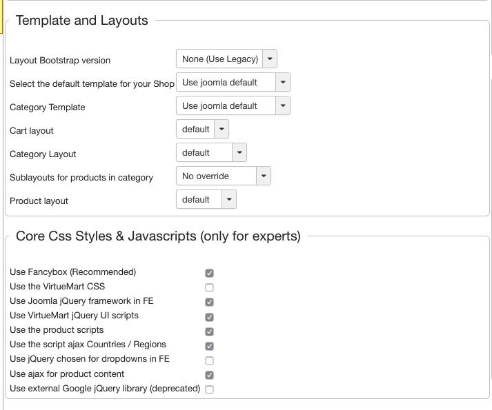Expand the default shop template dropdown
The height and width of the screenshot is (410, 492).
pyautogui.click(x=233, y=83)
